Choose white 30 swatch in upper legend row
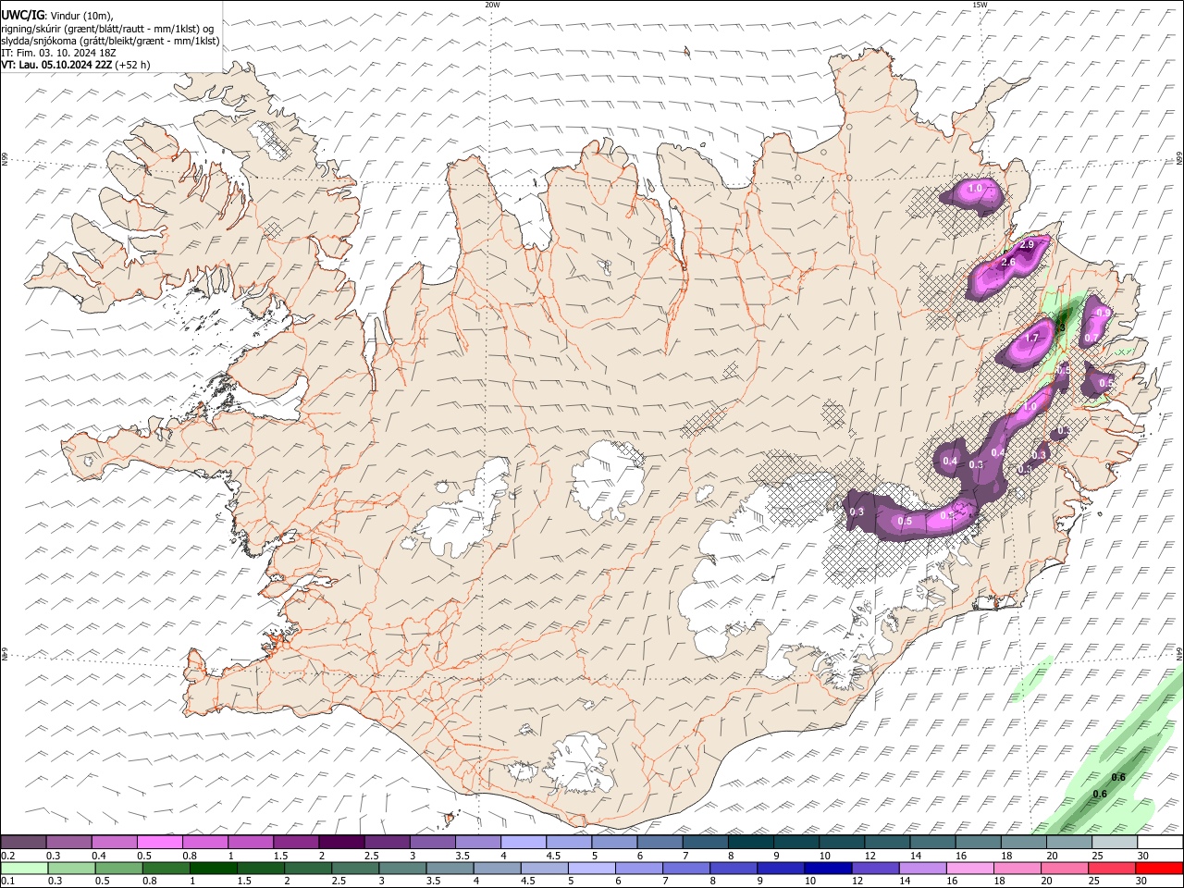This screenshot has width=1184, height=888. pos(1160,842)
